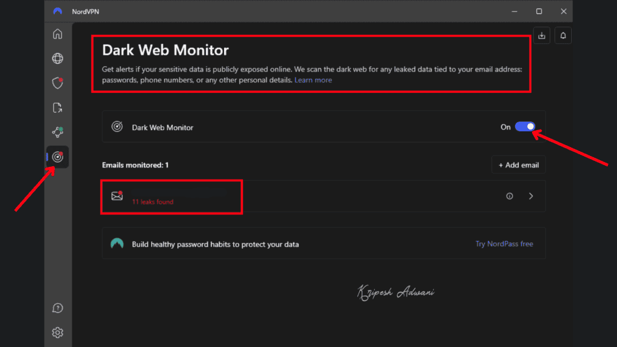Screen dimensions: 617x347
Task: Open the Home panel in the sidebar
Action: (x=57, y=34)
